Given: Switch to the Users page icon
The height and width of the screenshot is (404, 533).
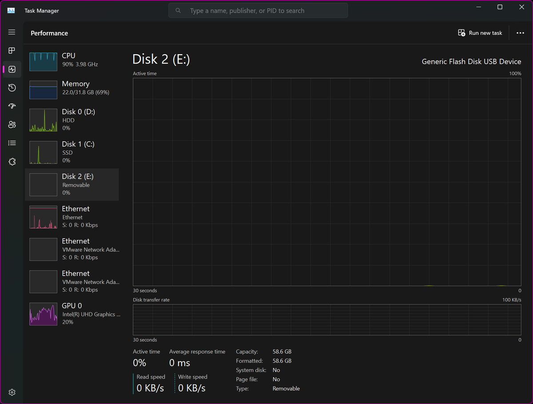Looking at the screenshot, I should (12, 124).
